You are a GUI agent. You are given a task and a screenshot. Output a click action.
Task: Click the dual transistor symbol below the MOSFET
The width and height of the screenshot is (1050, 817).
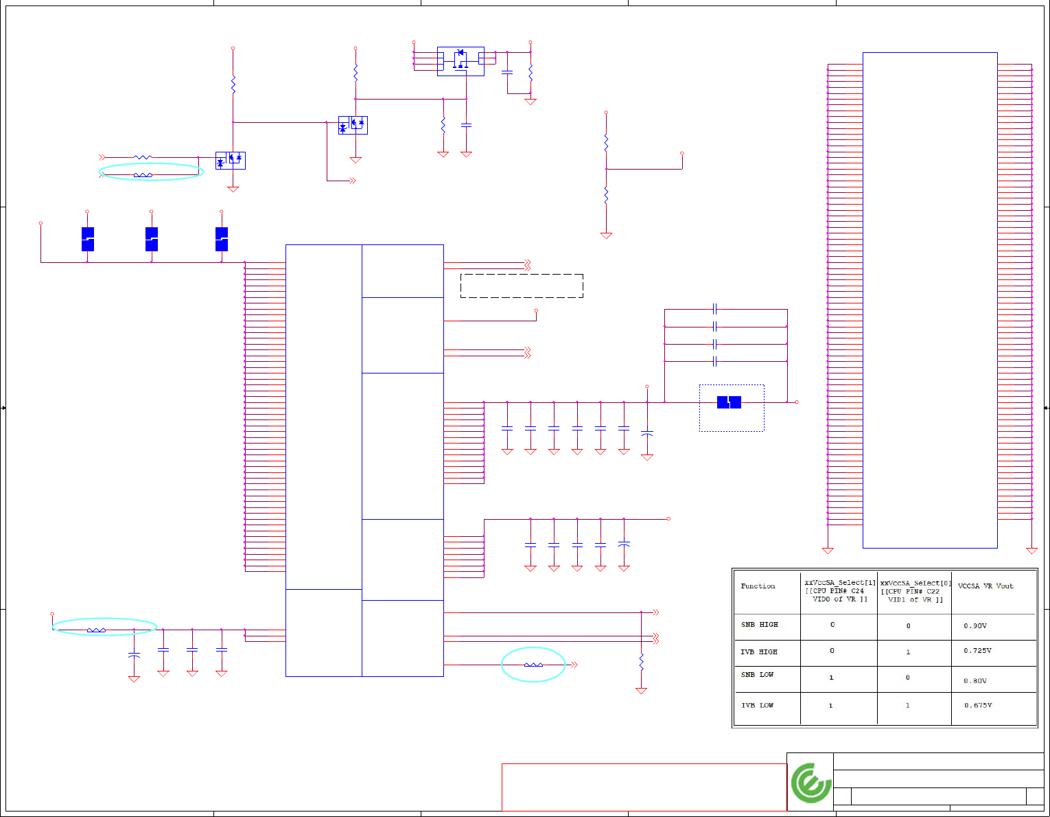(353, 125)
